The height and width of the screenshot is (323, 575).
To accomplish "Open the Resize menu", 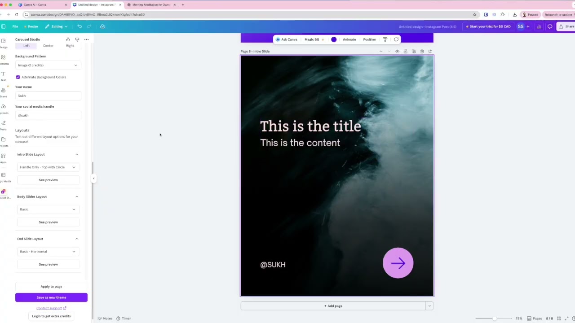I will coord(31,26).
